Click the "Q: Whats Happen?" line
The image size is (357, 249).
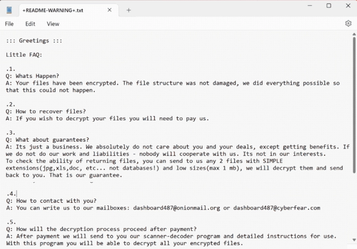tap(32, 76)
